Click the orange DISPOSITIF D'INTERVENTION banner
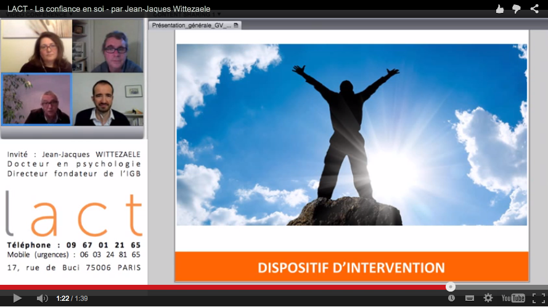Viewport: 548px width, 307px height. (351, 268)
